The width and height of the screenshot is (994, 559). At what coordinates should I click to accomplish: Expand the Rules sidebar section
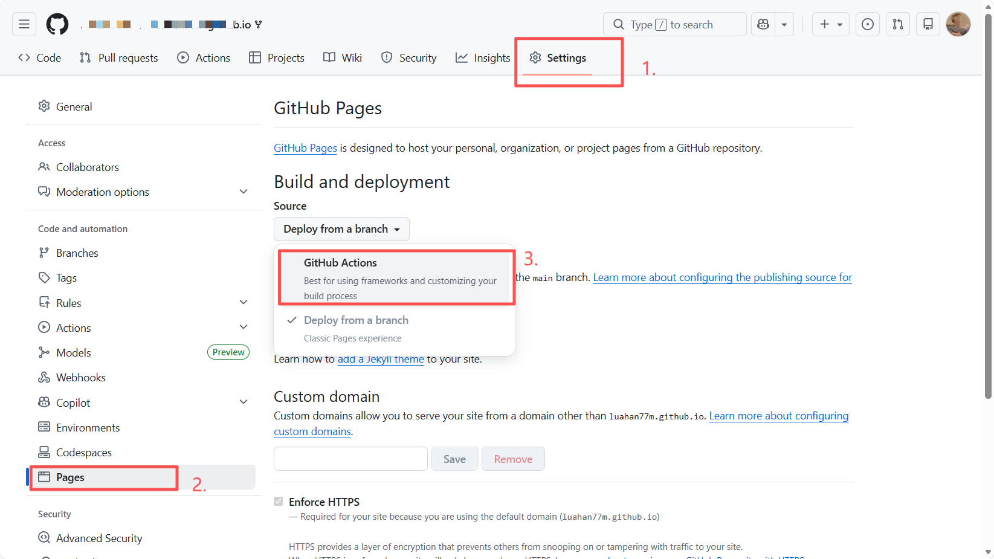pos(244,302)
